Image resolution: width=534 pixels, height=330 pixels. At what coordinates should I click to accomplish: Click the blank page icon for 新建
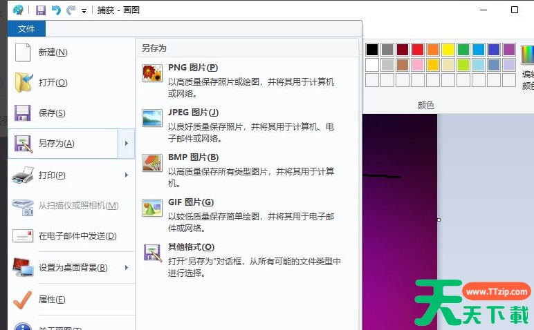tap(23, 52)
